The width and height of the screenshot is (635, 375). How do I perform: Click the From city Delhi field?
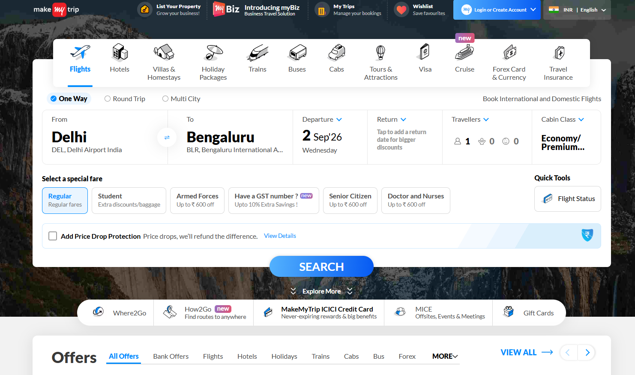tap(105, 137)
